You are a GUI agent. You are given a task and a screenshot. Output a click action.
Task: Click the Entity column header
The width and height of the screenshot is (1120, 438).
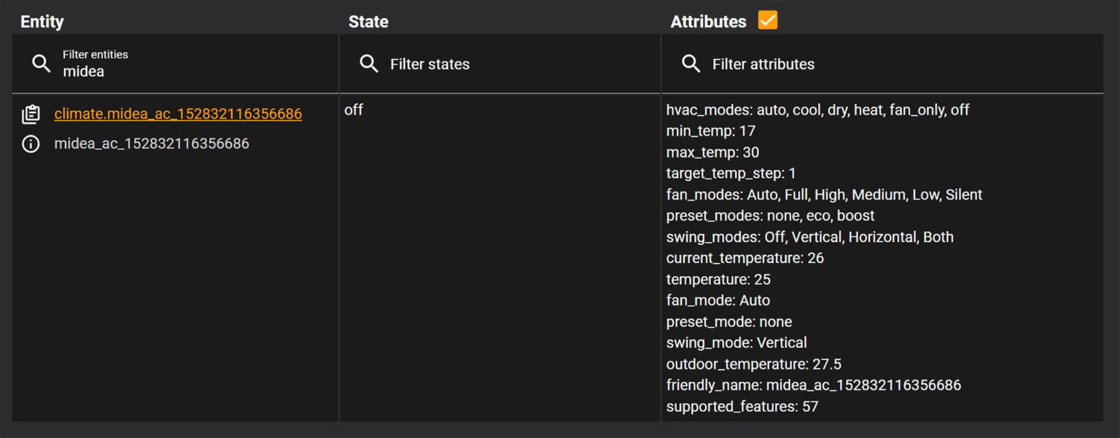click(42, 22)
